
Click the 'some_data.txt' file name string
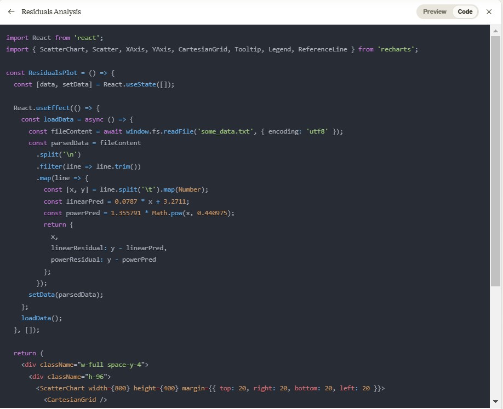click(x=225, y=131)
